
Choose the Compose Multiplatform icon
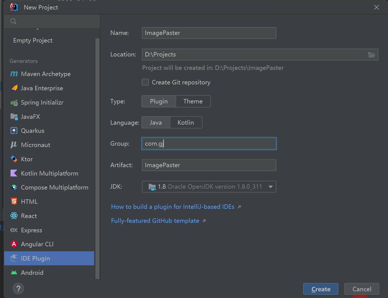pos(14,187)
